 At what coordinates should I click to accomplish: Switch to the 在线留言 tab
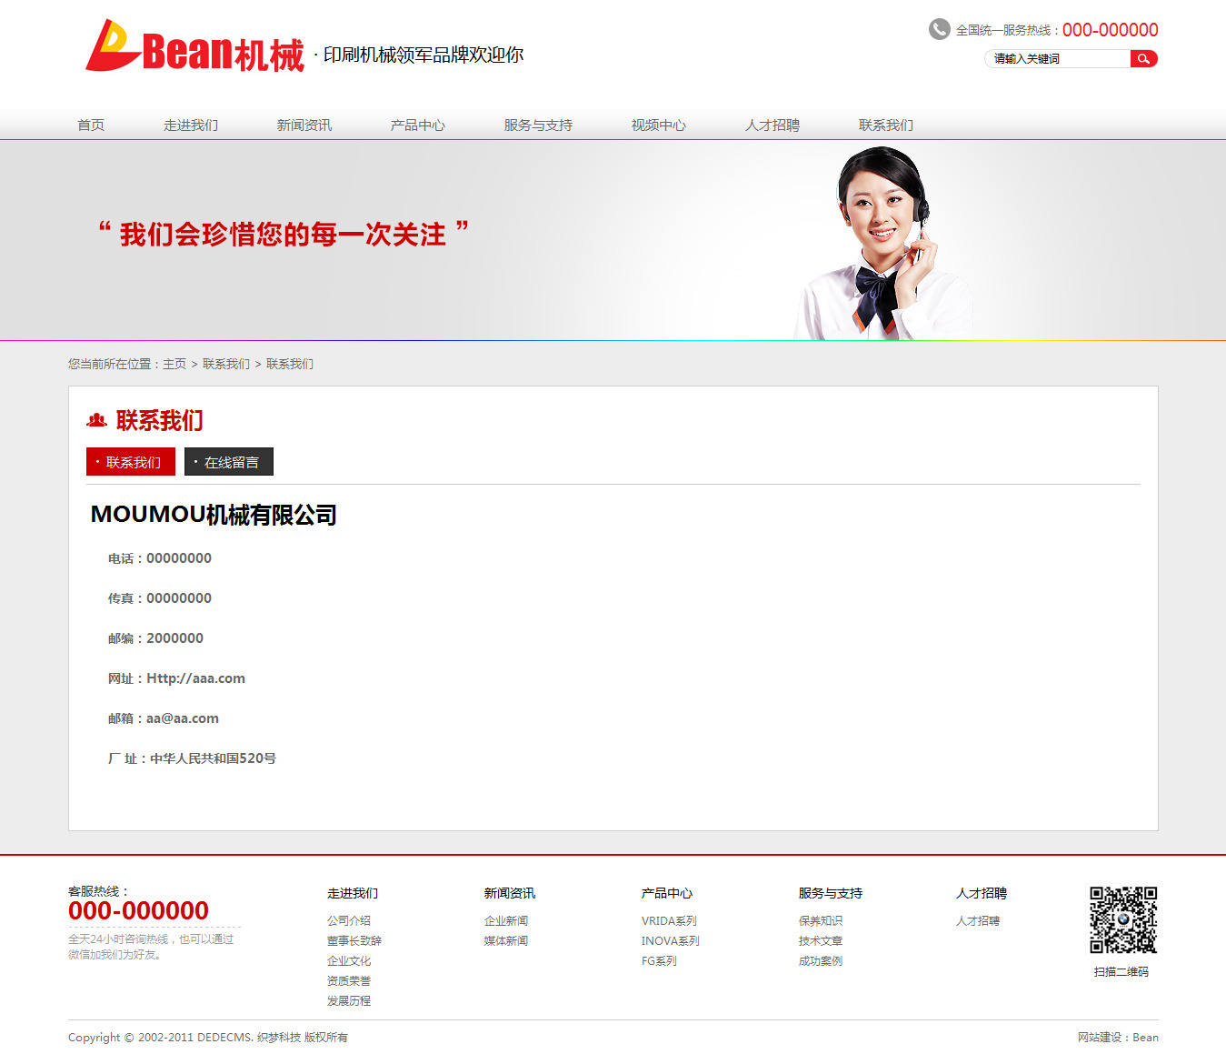229,462
